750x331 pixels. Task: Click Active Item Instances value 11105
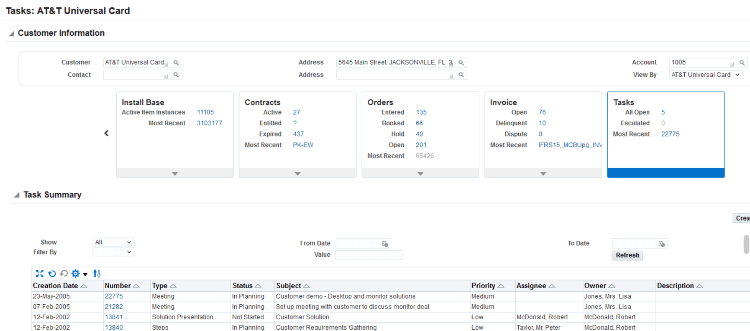coord(205,112)
